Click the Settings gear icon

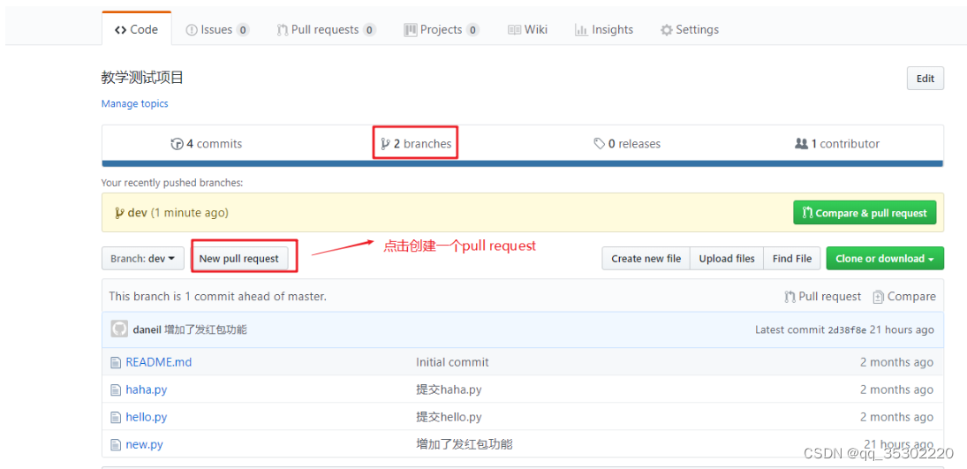tap(667, 30)
